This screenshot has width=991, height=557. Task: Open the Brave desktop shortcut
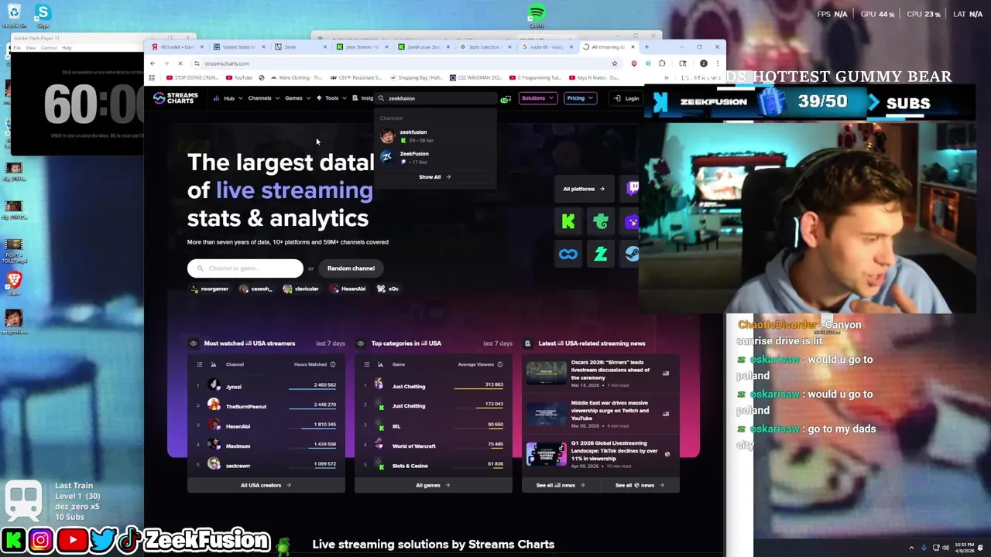point(13,283)
